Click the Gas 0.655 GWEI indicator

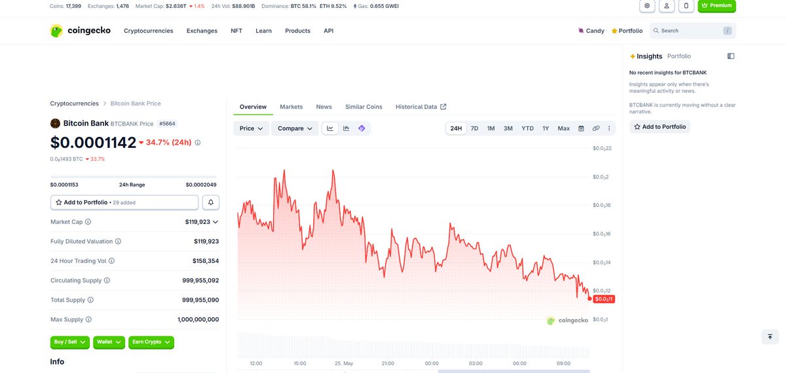pyautogui.click(x=375, y=6)
